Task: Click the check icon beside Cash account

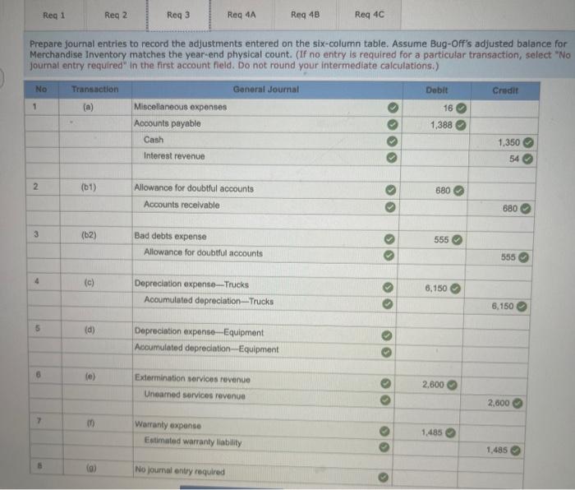Action: click(392, 141)
